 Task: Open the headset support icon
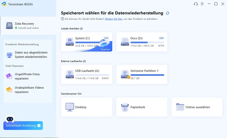[196, 4]
